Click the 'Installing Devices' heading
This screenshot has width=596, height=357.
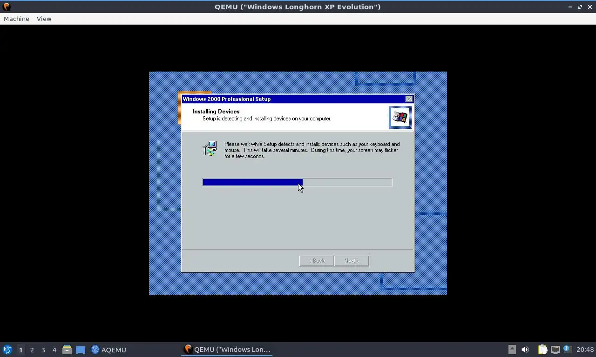pos(216,112)
